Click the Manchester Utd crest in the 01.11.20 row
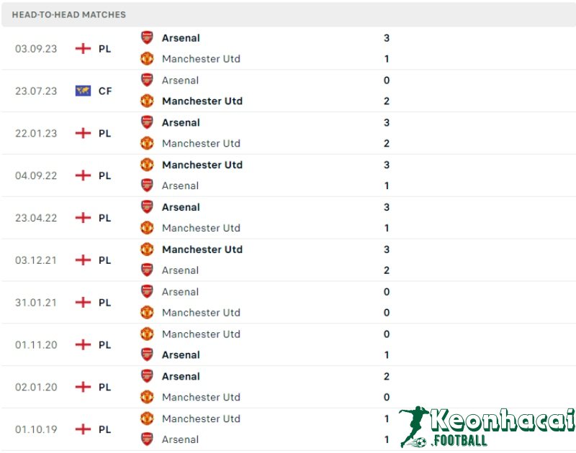The width and height of the screenshot is (576, 453). click(146, 334)
